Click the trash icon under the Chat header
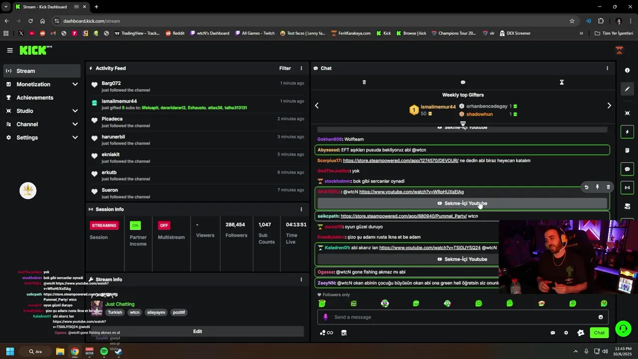Screen dimensions: 638x359 [364, 82]
